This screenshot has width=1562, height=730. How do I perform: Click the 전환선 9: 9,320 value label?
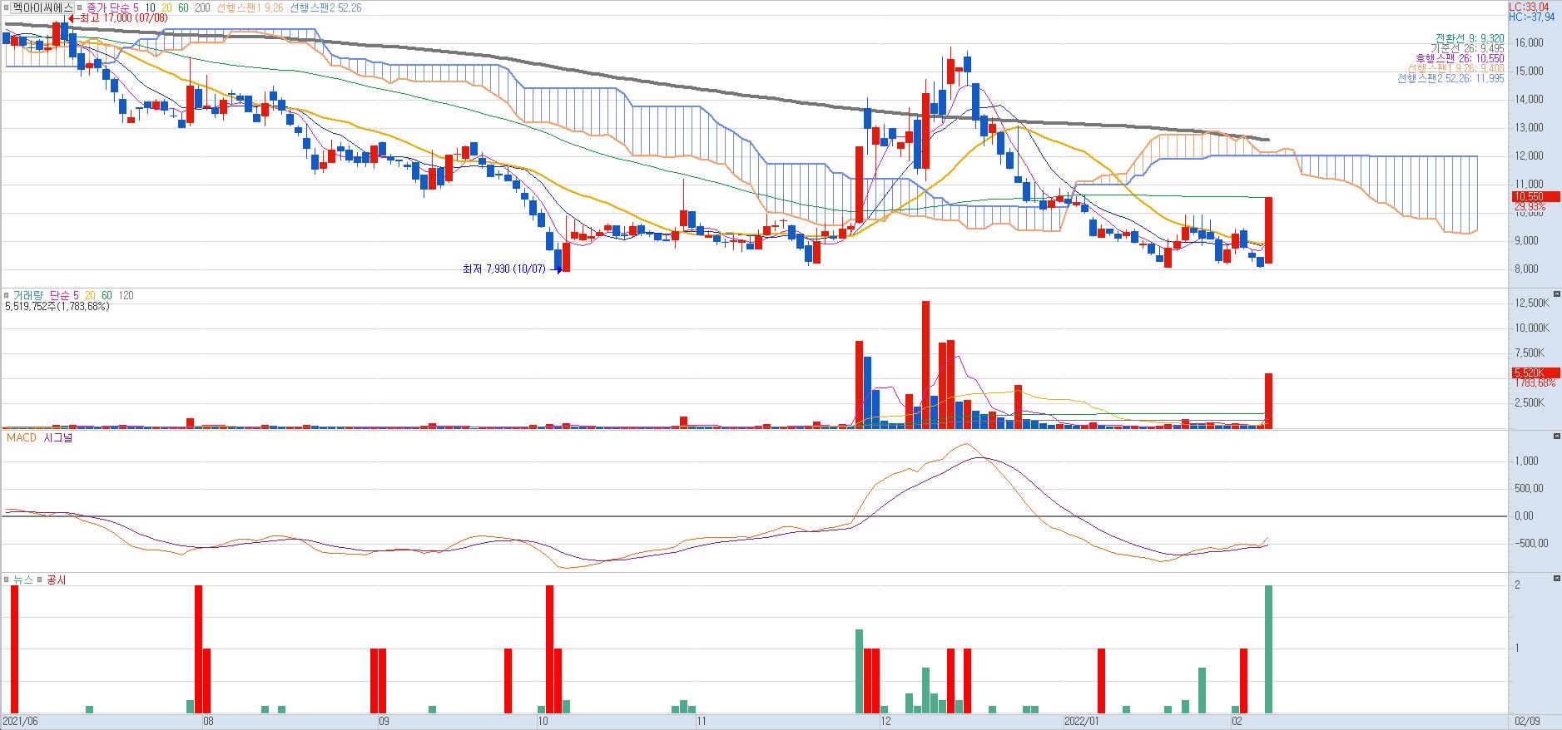pyautogui.click(x=1469, y=38)
